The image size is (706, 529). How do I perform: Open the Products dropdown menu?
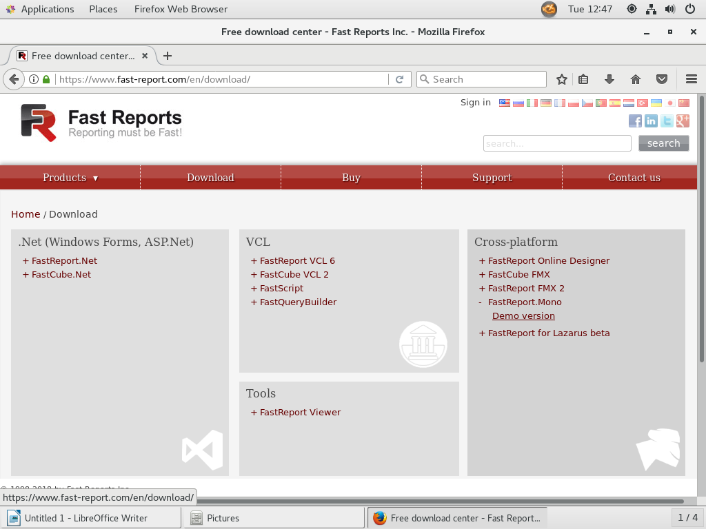click(x=70, y=178)
